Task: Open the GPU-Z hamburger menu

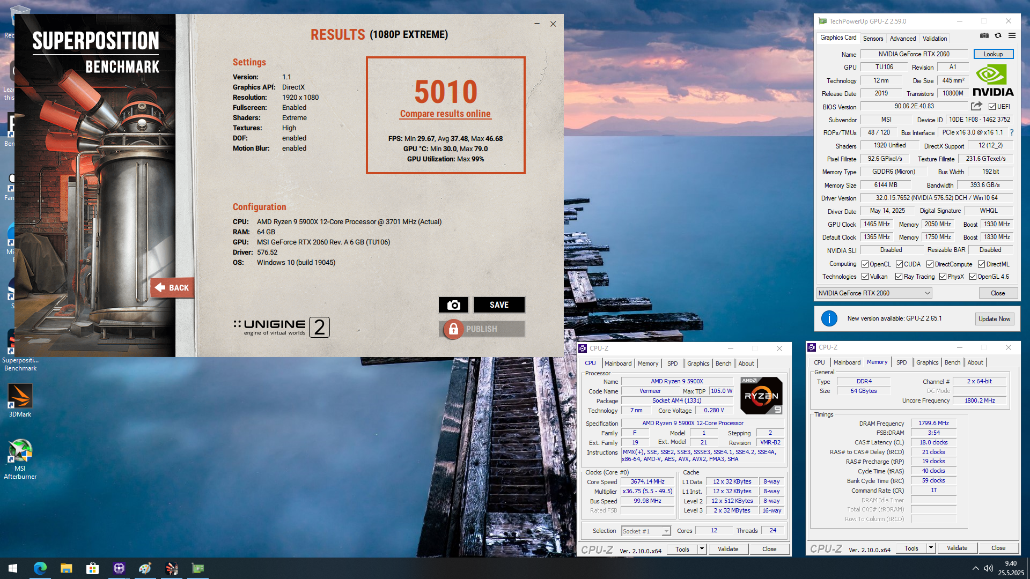Action: (1012, 36)
